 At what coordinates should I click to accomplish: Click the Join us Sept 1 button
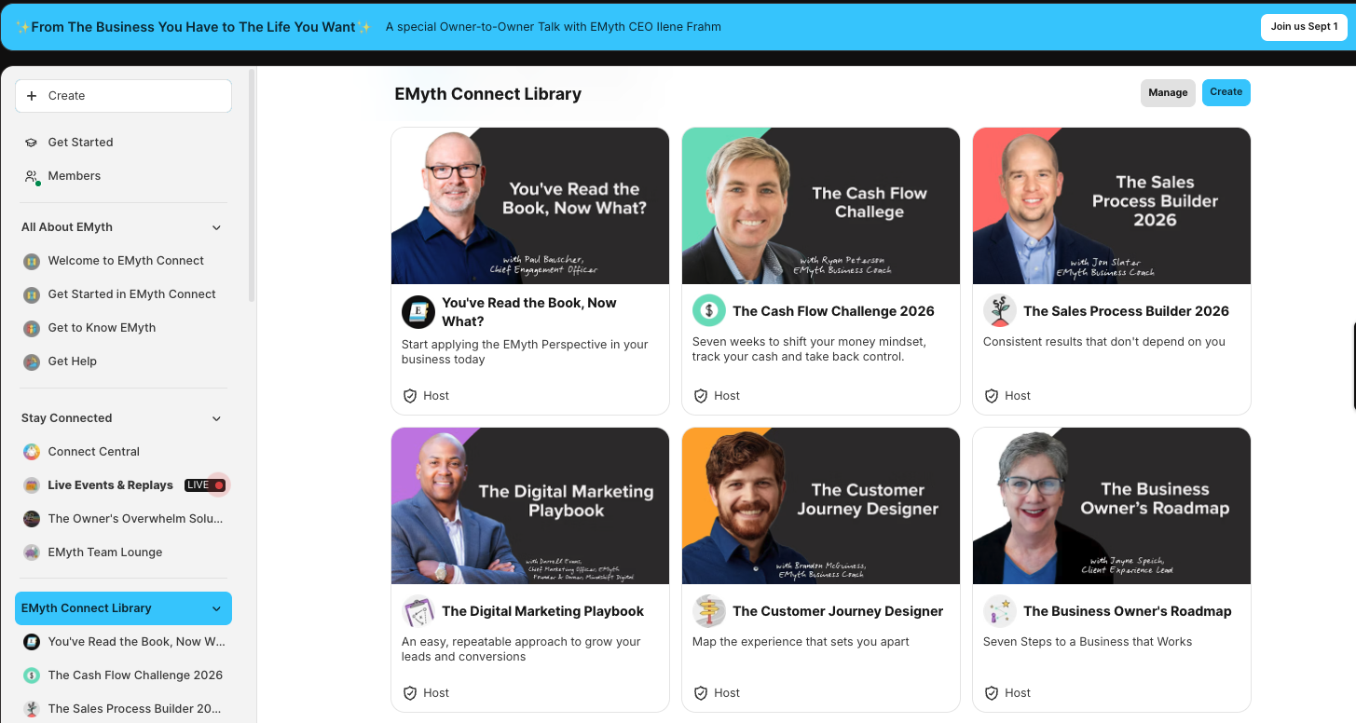tap(1304, 27)
